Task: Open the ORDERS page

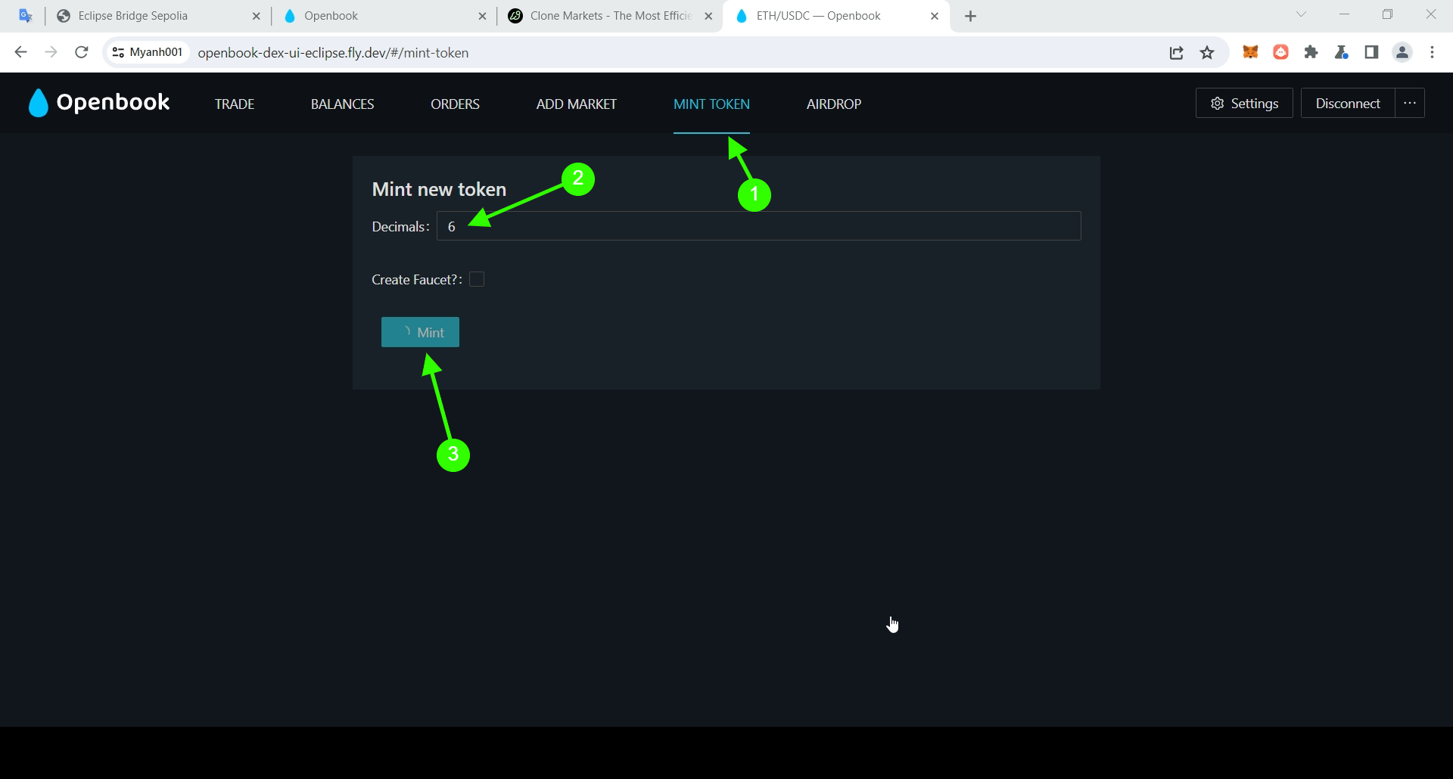Action: tap(455, 104)
